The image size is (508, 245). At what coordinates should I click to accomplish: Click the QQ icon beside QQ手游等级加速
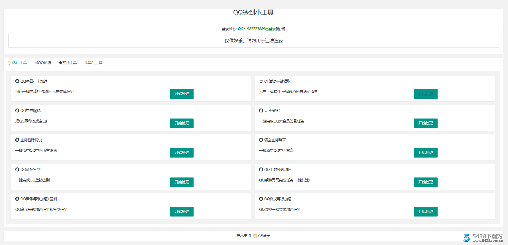tap(261, 170)
